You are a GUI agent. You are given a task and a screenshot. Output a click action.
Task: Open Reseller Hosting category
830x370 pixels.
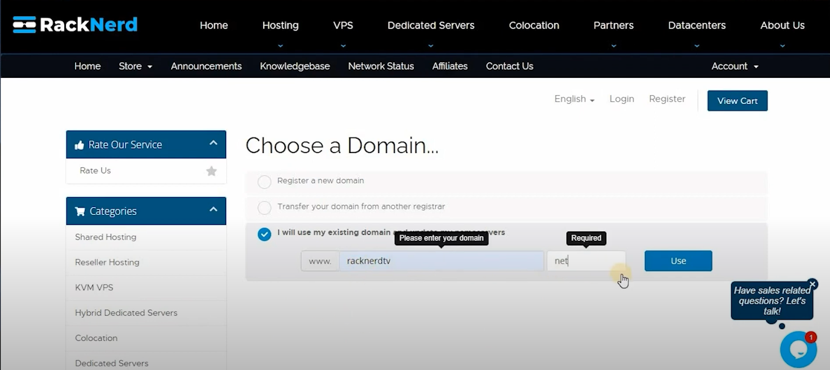107,262
